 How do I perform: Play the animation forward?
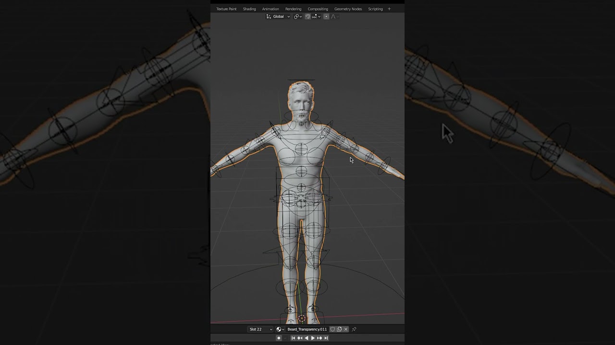(x=313, y=338)
